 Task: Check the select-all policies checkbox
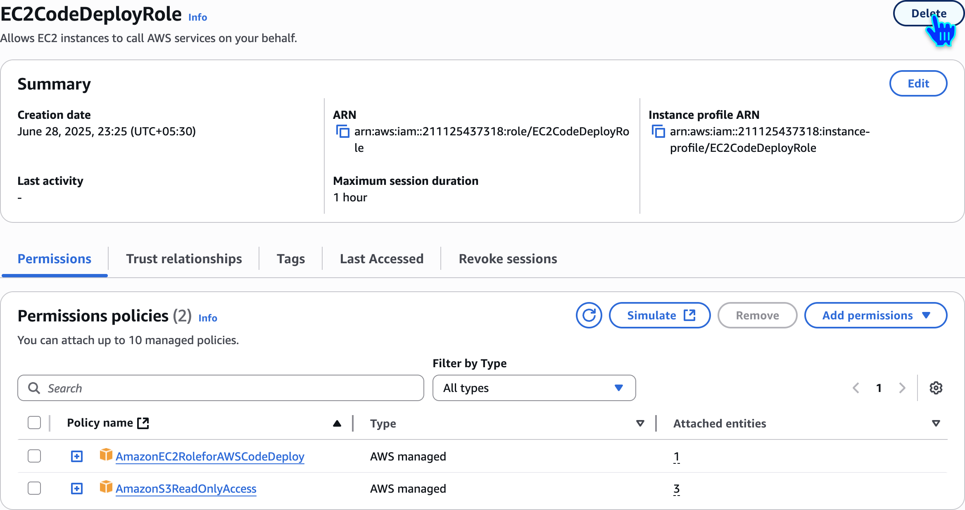coord(34,423)
